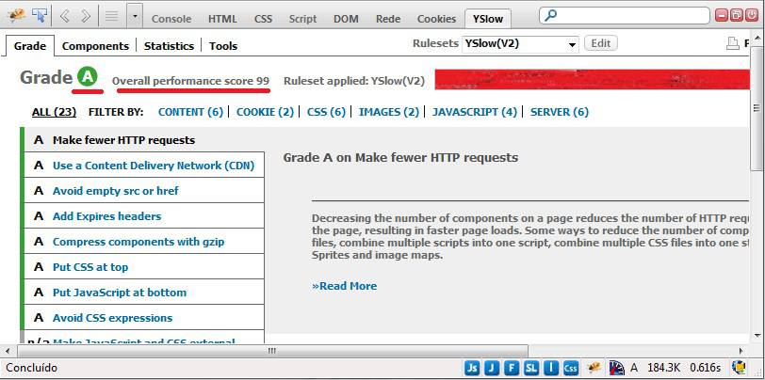This screenshot has width=765, height=380.
Task: Click the Firebug bug icon in toolbar
Action: (17, 16)
